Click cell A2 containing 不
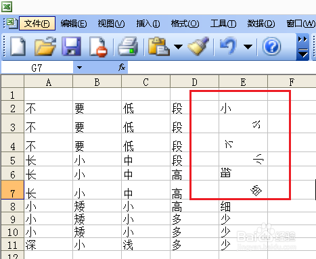 49,108
